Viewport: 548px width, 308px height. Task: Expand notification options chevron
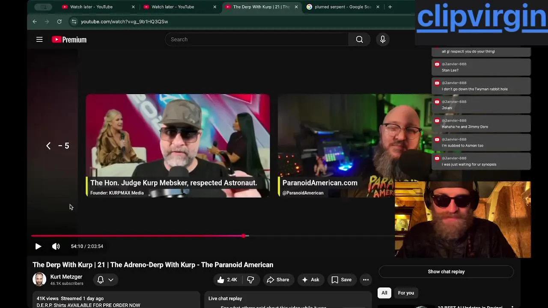pyautogui.click(x=111, y=280)
